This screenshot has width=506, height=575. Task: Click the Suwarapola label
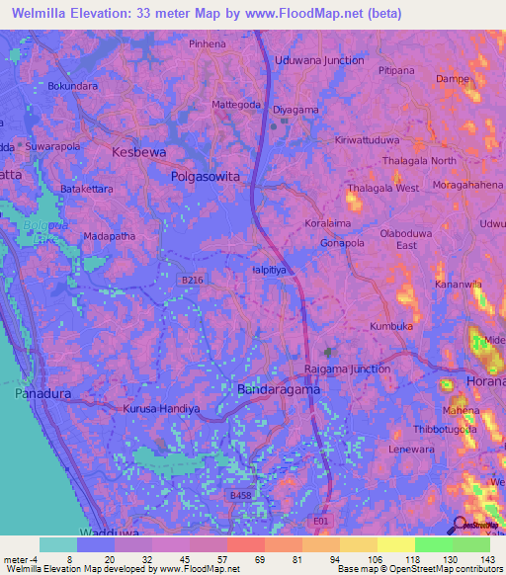click(52, 146)
